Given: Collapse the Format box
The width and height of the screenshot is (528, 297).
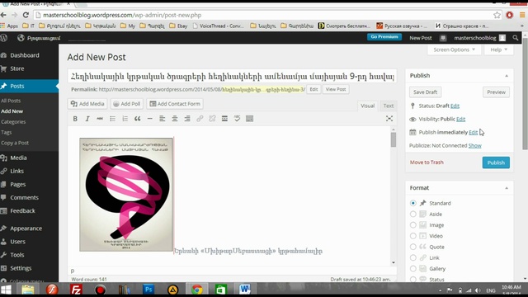Looking at the screenshot, I should click(x=507, y=188).
